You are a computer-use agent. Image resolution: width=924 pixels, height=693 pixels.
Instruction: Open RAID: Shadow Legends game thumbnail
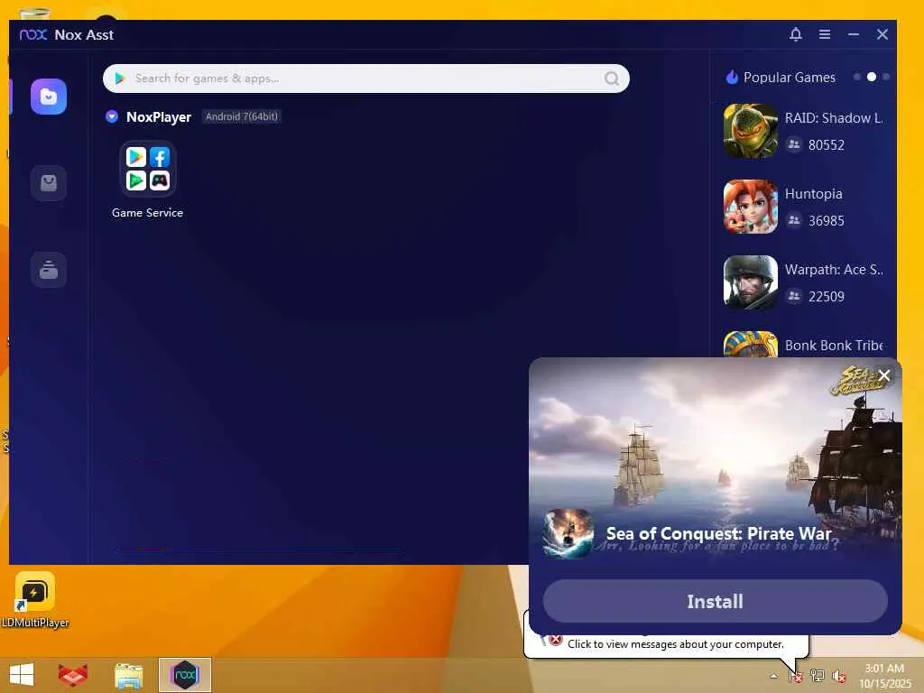[x=750, y=131]
